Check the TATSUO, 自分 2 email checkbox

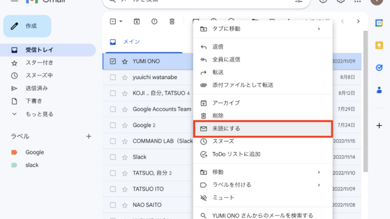113,173
